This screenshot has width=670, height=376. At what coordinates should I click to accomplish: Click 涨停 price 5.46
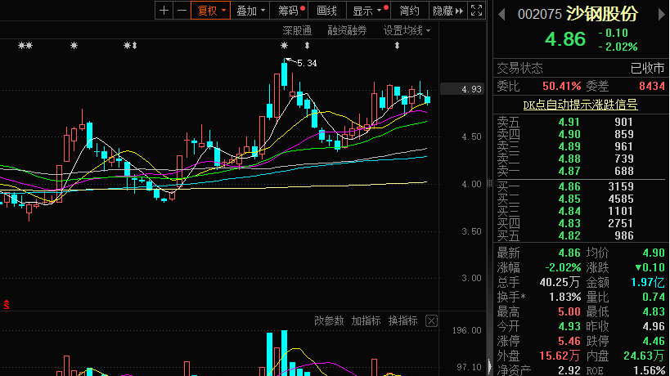point(569,342)
